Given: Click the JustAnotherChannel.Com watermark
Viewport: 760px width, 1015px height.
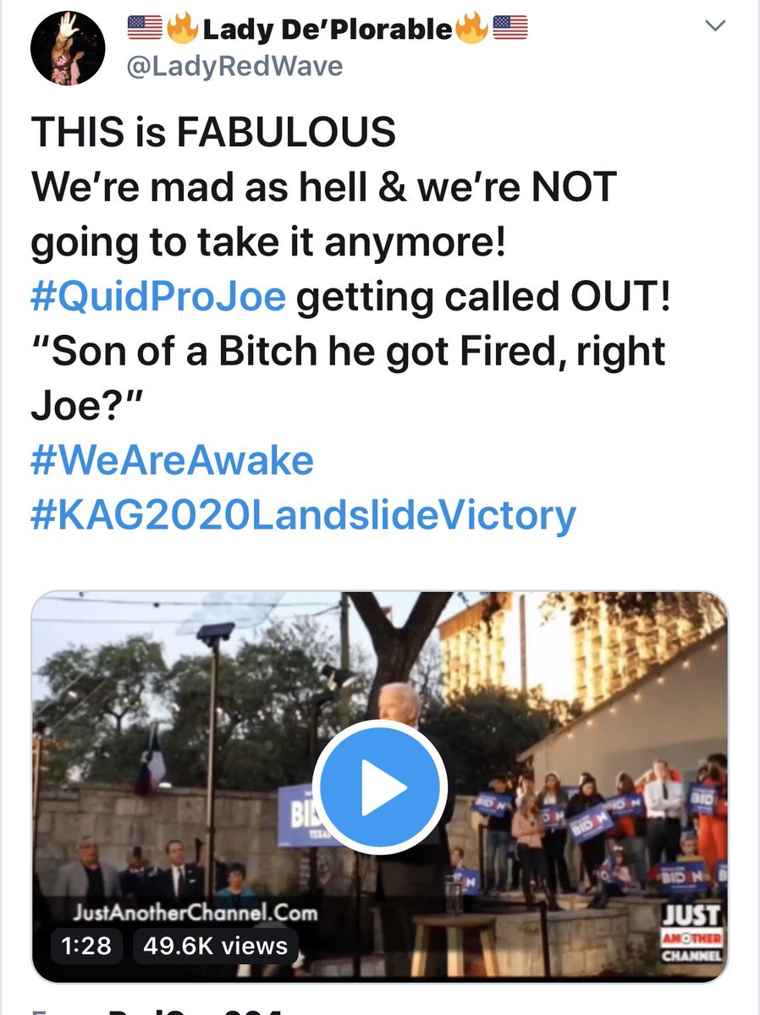Looking at the screenshot, I should (x=196, y=913).
